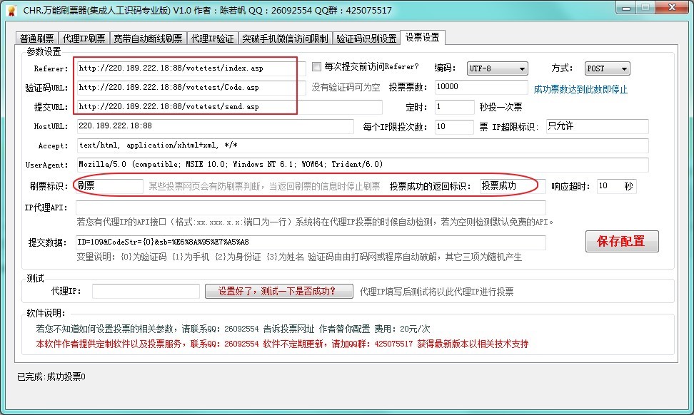Click the 没有验证码可为空 hint text
The width and height of the screenshot is (694, 415).
(x=346, y=88)
